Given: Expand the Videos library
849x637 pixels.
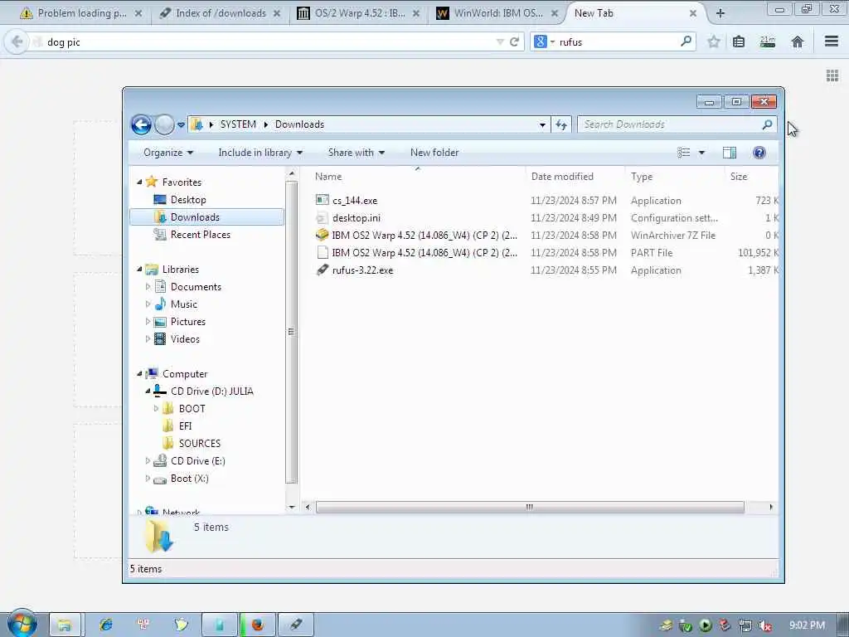Looking at the screenshot, I should pyautogui.click(x=148, y=339).
